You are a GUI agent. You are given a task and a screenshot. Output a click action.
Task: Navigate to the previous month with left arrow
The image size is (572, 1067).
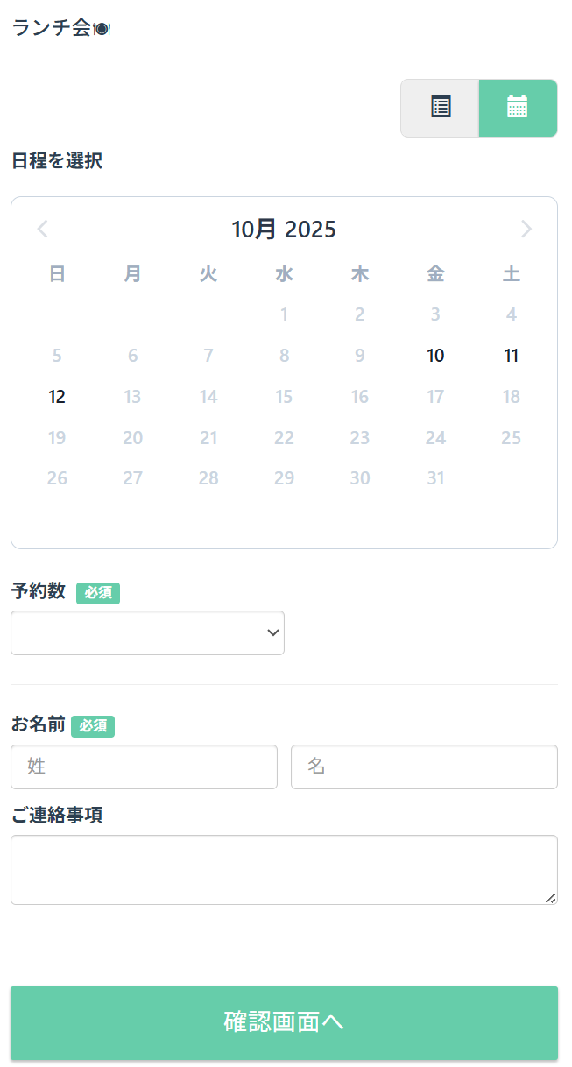(x=42, y=229)
